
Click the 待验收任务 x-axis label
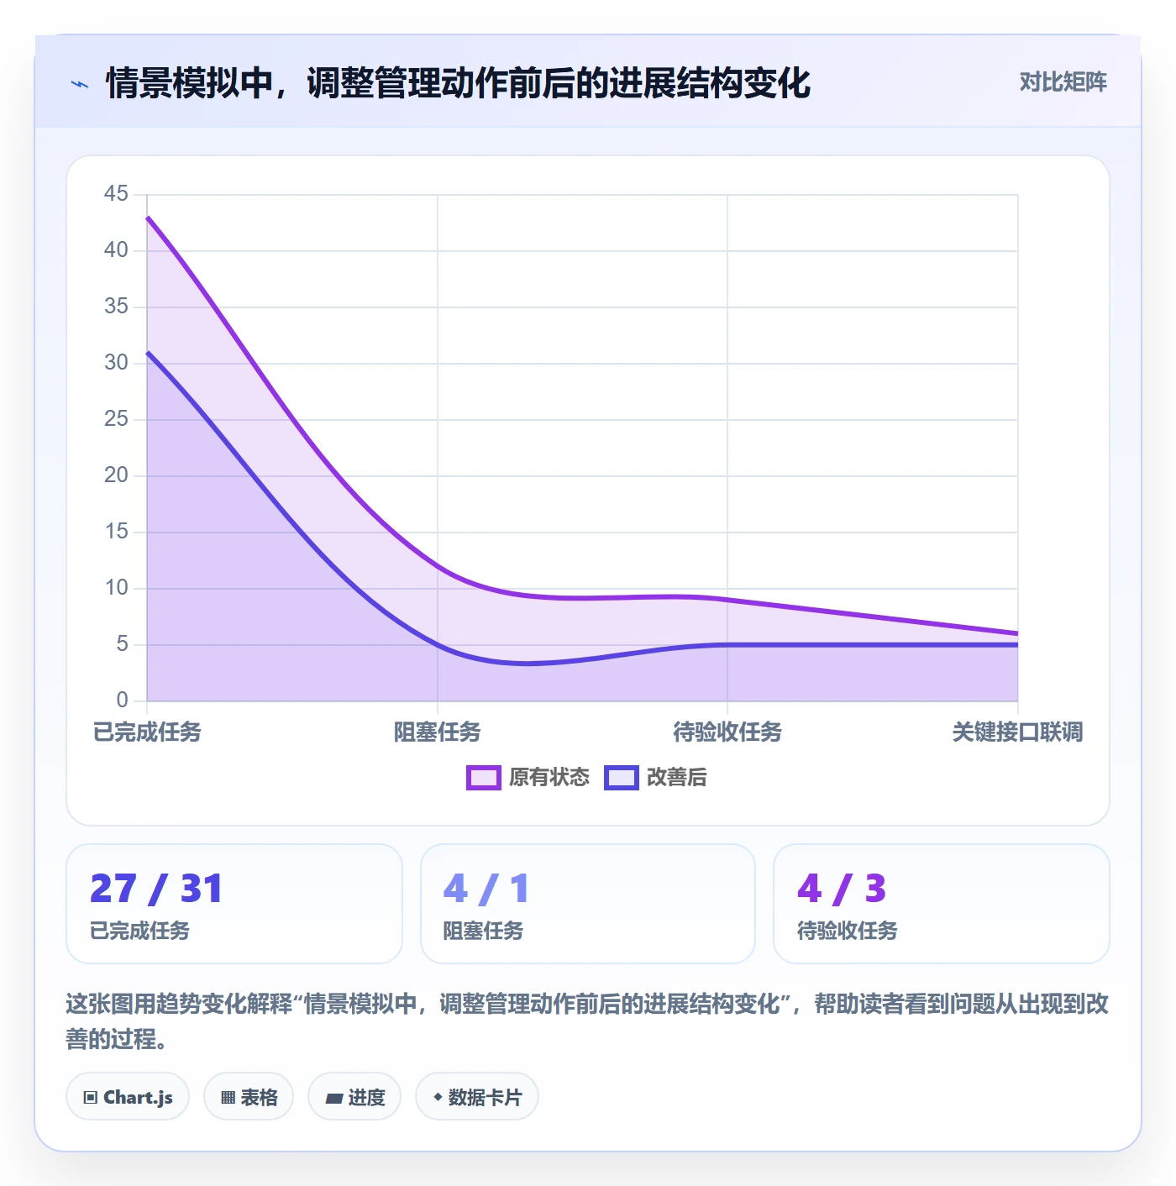pyautogui.click(x=727, y=732)
